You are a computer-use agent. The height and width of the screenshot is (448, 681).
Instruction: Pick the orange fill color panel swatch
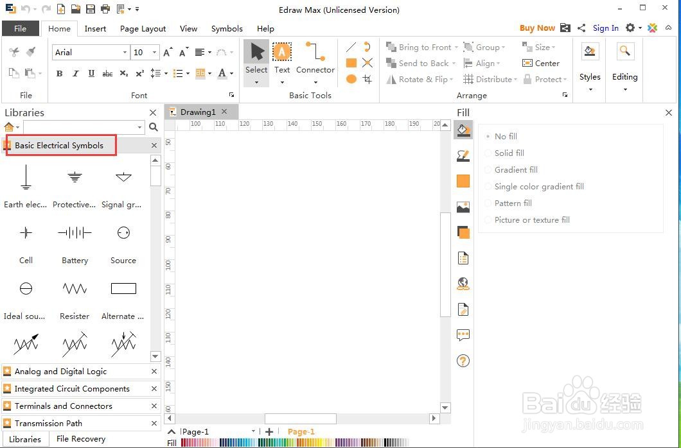tap(463, 181)
